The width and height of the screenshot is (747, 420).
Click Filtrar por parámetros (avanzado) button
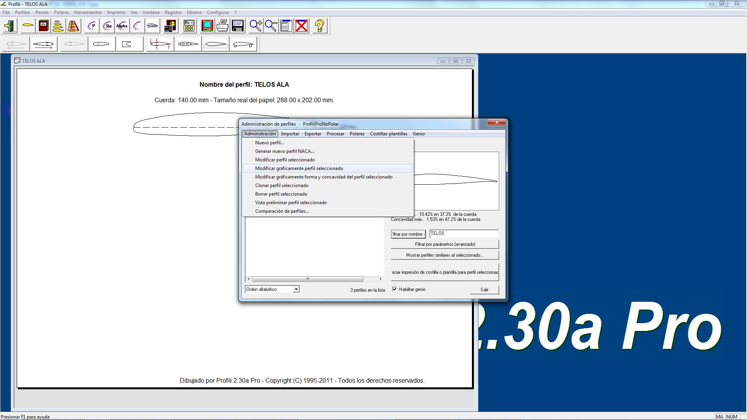[445, 244]
